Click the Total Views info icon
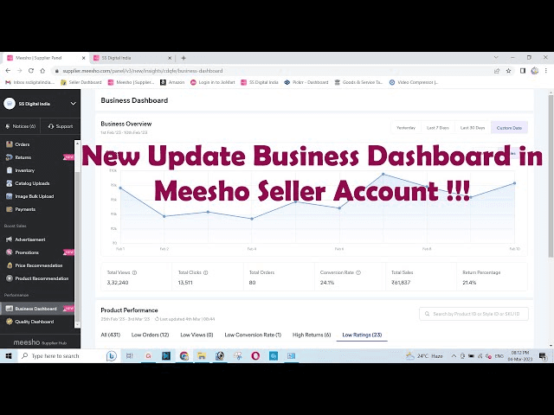554x415 pixels. click(135, 272)
